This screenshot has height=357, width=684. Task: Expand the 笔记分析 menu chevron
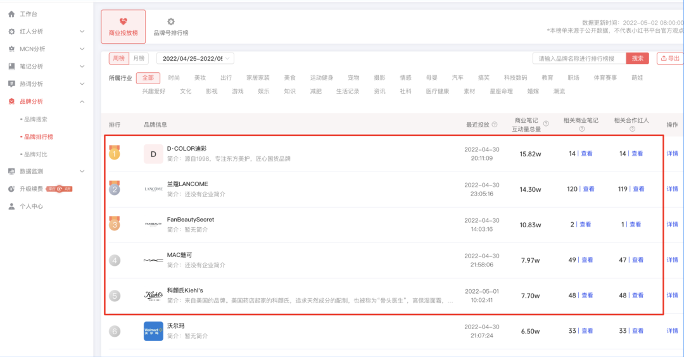[x=82, y=66]
